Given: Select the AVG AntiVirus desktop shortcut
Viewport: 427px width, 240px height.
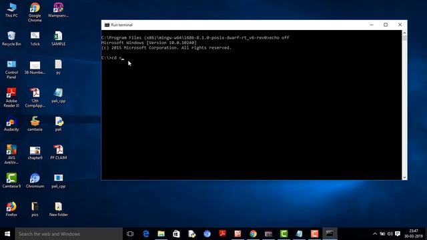Looking at the screenshot, I should point(11,155).
